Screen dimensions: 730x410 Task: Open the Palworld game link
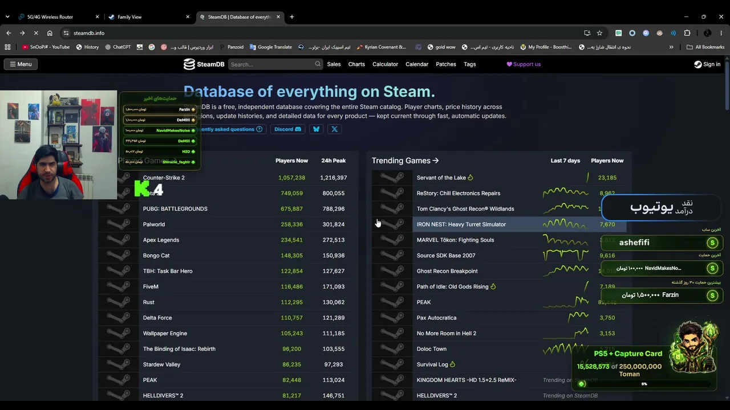pos(154,224)
